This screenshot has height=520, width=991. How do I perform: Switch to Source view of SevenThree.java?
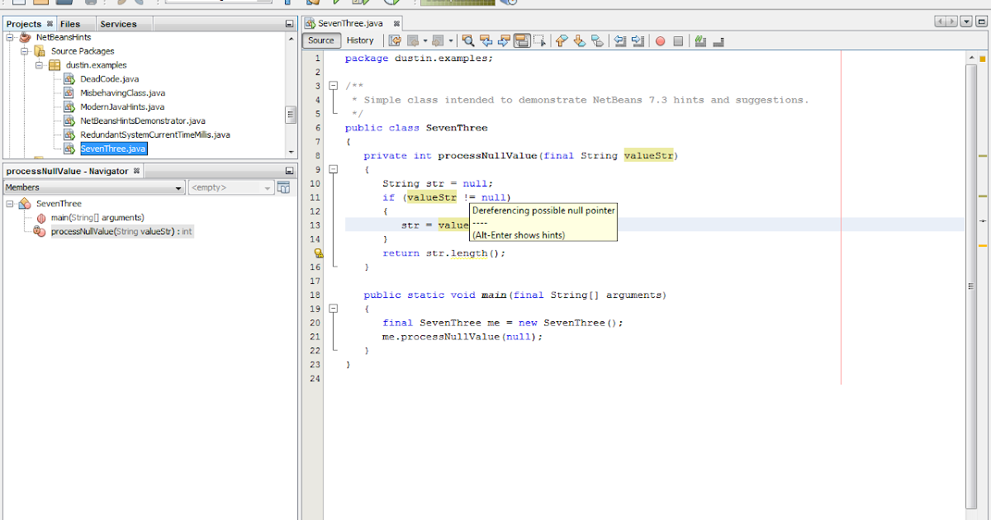321,40
